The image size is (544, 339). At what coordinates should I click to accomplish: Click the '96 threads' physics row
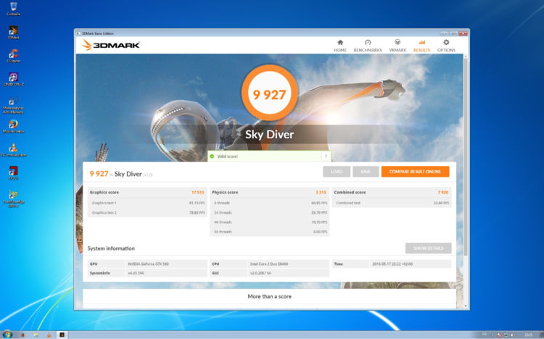(x=269, y=232)
